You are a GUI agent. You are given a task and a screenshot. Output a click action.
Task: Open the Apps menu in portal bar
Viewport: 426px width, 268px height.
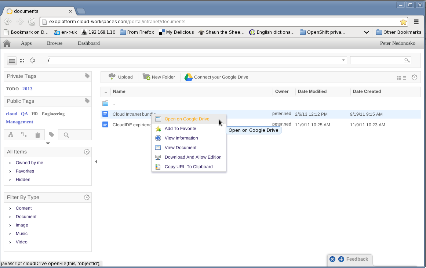click(26, 43)
